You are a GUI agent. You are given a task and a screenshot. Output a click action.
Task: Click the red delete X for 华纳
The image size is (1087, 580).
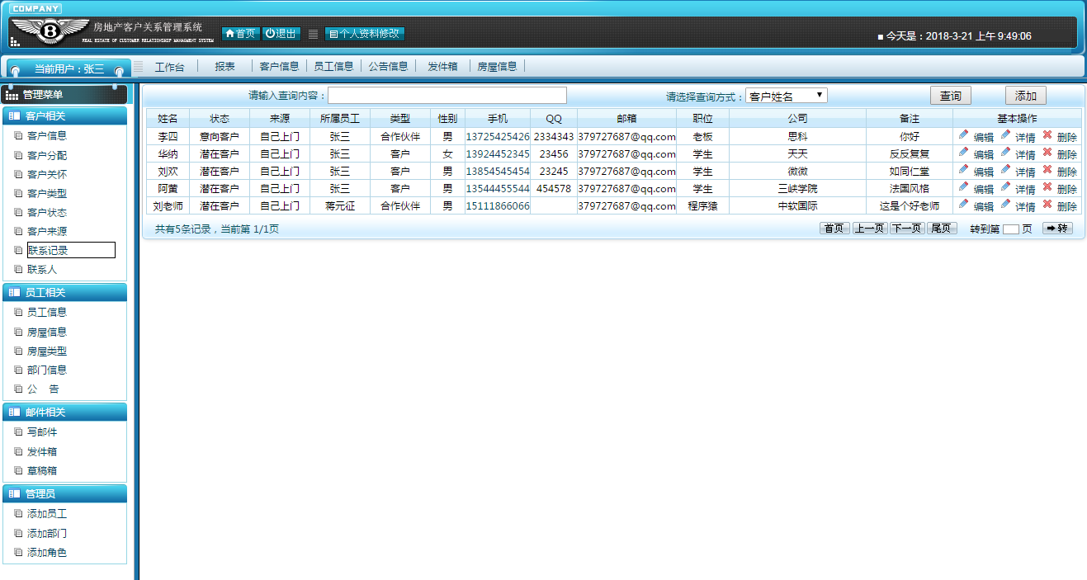[x=1047, y=152]
